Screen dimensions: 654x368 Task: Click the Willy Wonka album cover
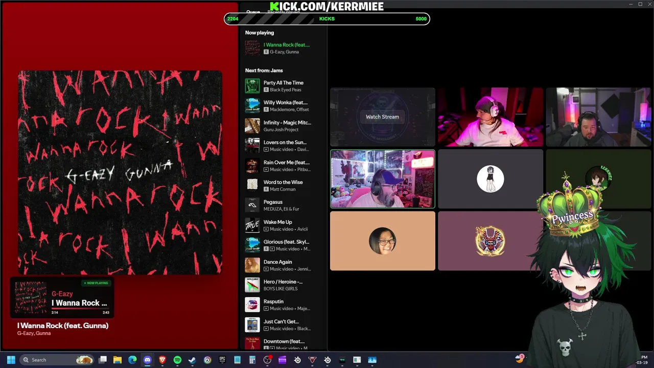pyautogui.click(x=252, y=106)
